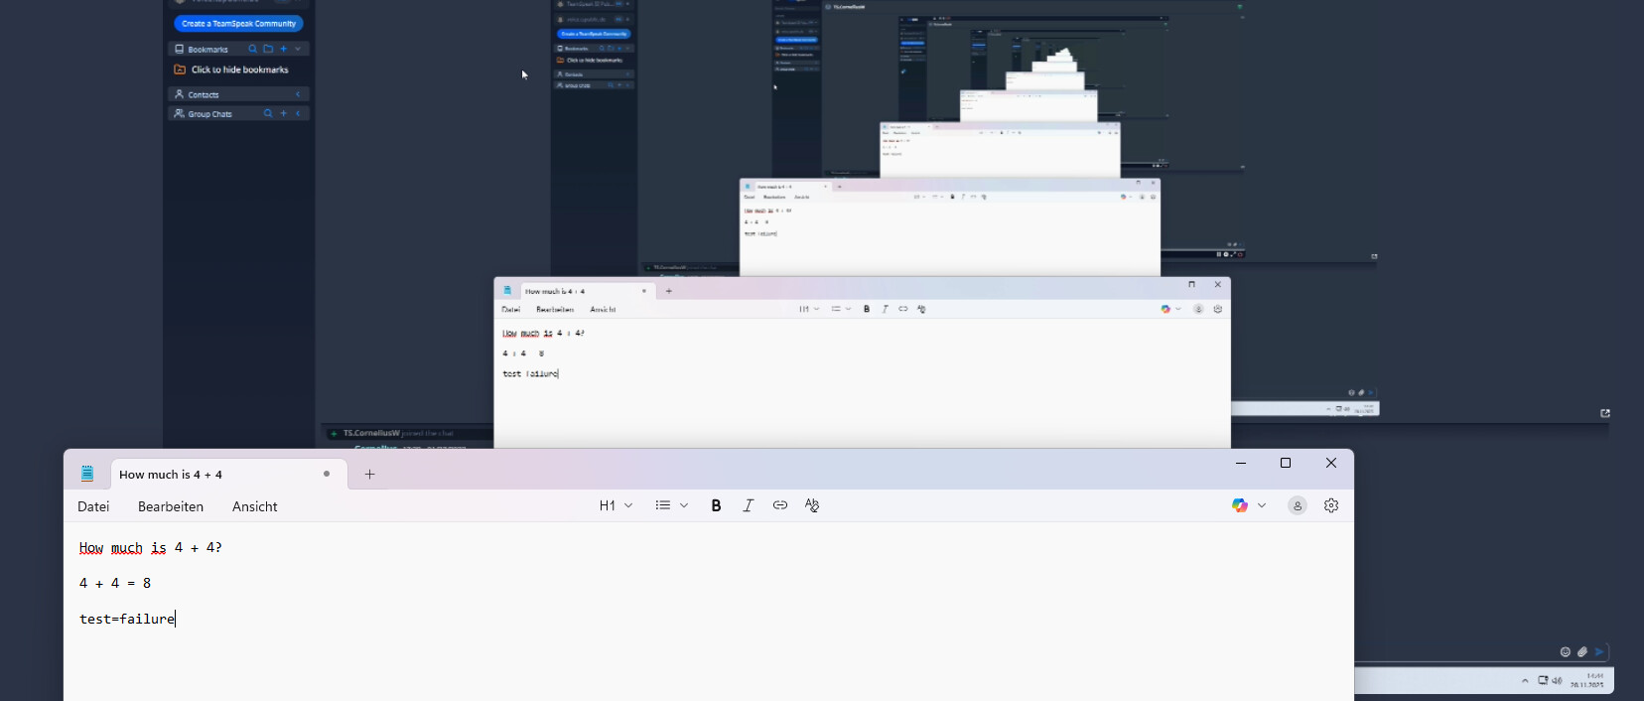Collapse the Bookmarks section chevron
This screenshot has width=1644, height=701.
click(298, 49)
